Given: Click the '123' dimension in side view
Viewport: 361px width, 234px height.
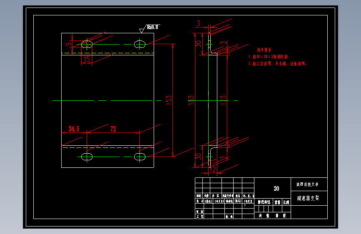Looking at the screenshot, I should (223, 100).
